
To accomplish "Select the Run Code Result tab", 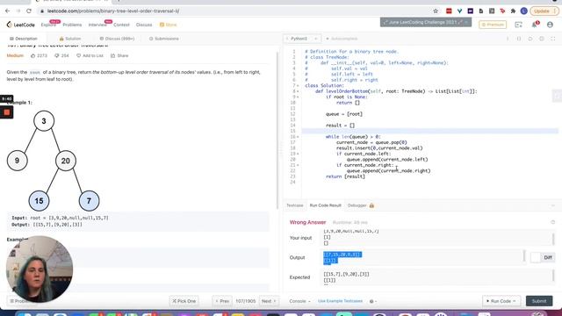I will point(326,205).
